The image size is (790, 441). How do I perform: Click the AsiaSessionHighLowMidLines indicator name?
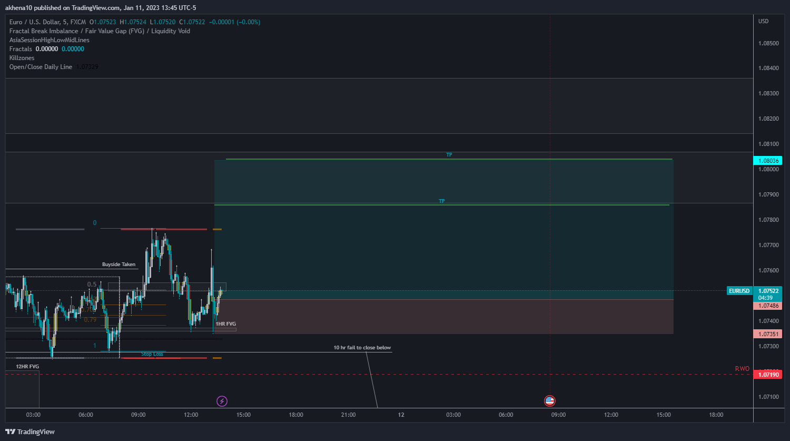tap(50, 40)
